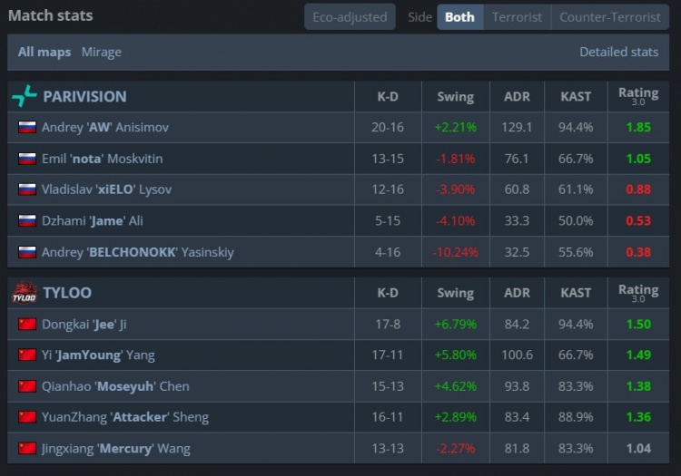Open the Detailed stats link

tap(618, 52)
